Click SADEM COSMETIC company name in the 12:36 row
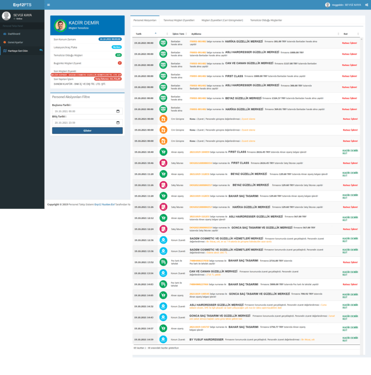 coord(226,238)
